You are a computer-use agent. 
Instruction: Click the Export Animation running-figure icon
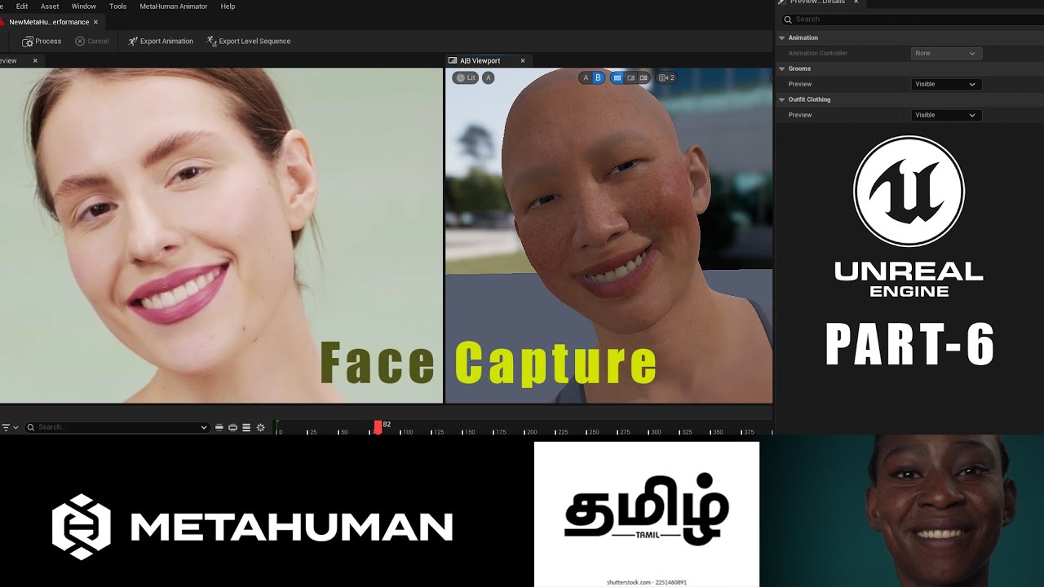click(133, 41)
